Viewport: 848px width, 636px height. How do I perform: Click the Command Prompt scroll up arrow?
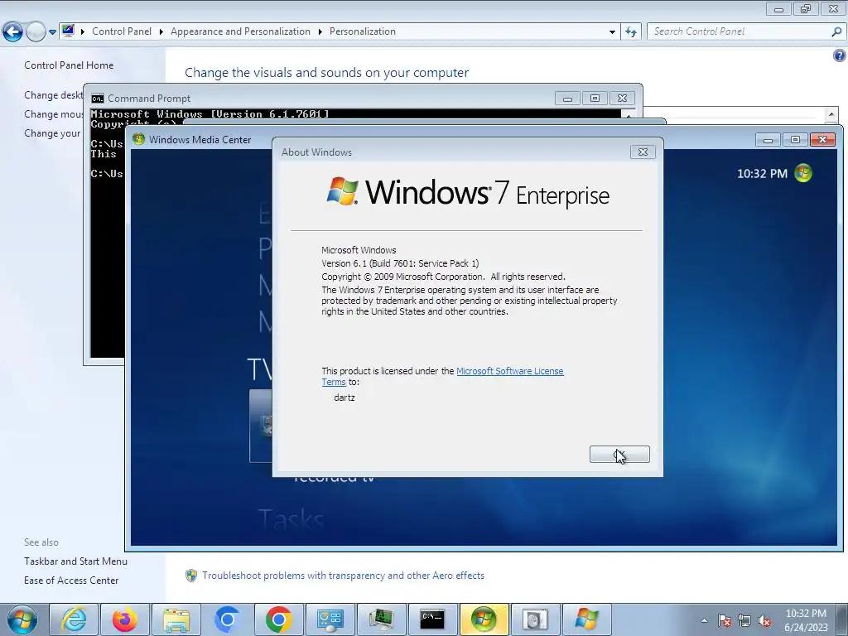pyautogui.click(x=628, y=114)
